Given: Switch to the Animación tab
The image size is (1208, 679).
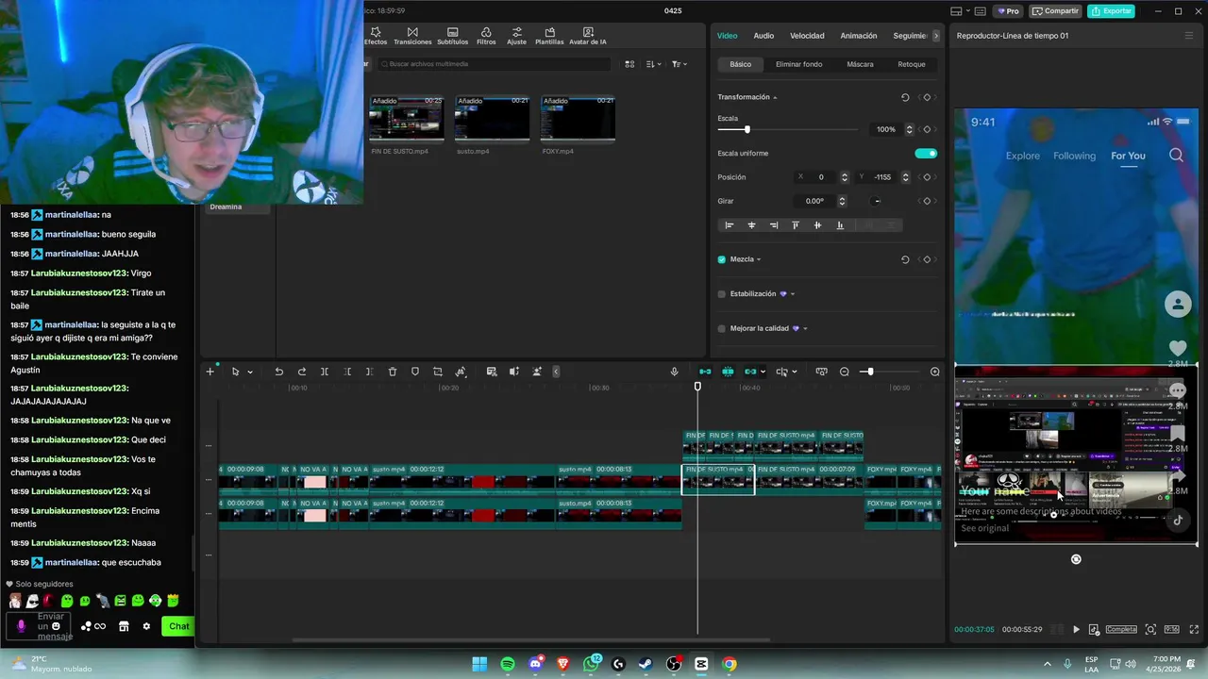Looking at the screenshot, I should pyautogui.click(x=859, y=36).
